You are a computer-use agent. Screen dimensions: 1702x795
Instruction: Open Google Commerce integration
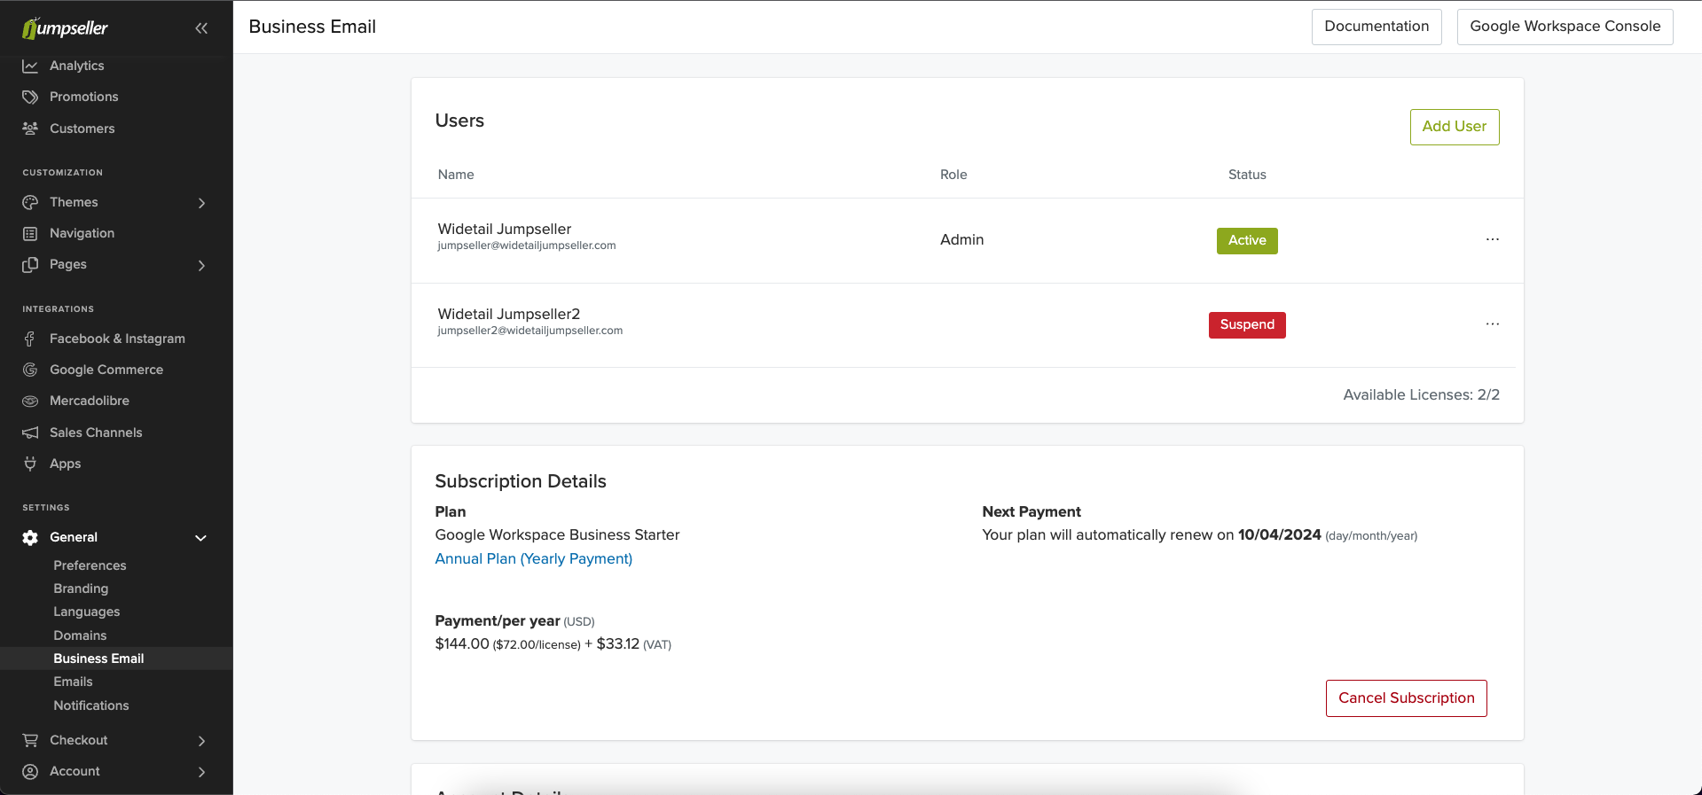[106, 370]
